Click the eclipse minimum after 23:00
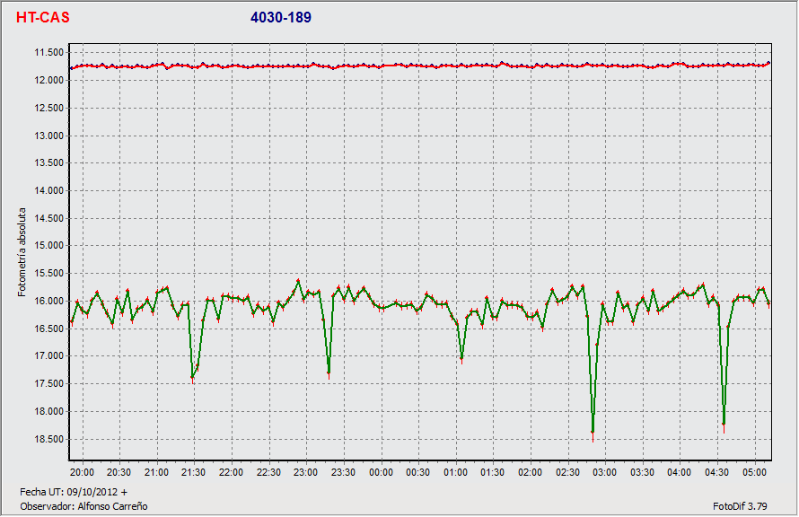Screen dimensions: 799x517 [329, 372]
